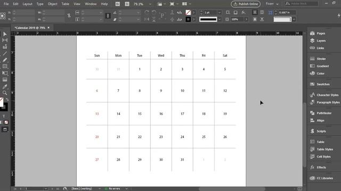
Task: Open the arrange documents dropdown
Action: pos(186,4)
